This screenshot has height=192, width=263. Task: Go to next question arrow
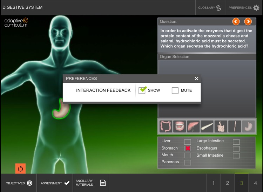point(248,22)
